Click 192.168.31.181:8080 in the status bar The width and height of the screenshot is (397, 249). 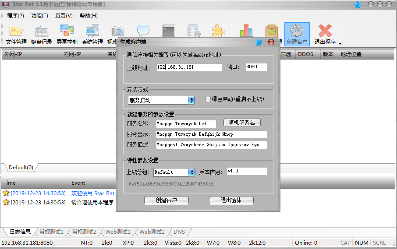pyautogui.click(x=27, y=243)
